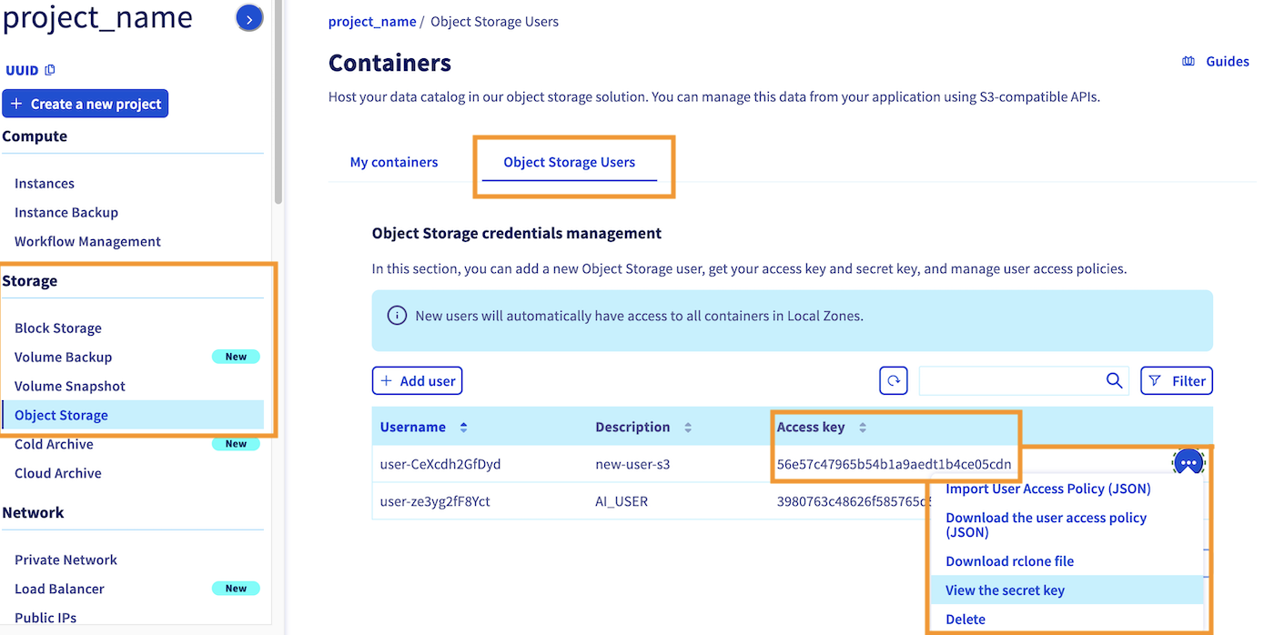Sort the table by the Username column

point(463,428)
